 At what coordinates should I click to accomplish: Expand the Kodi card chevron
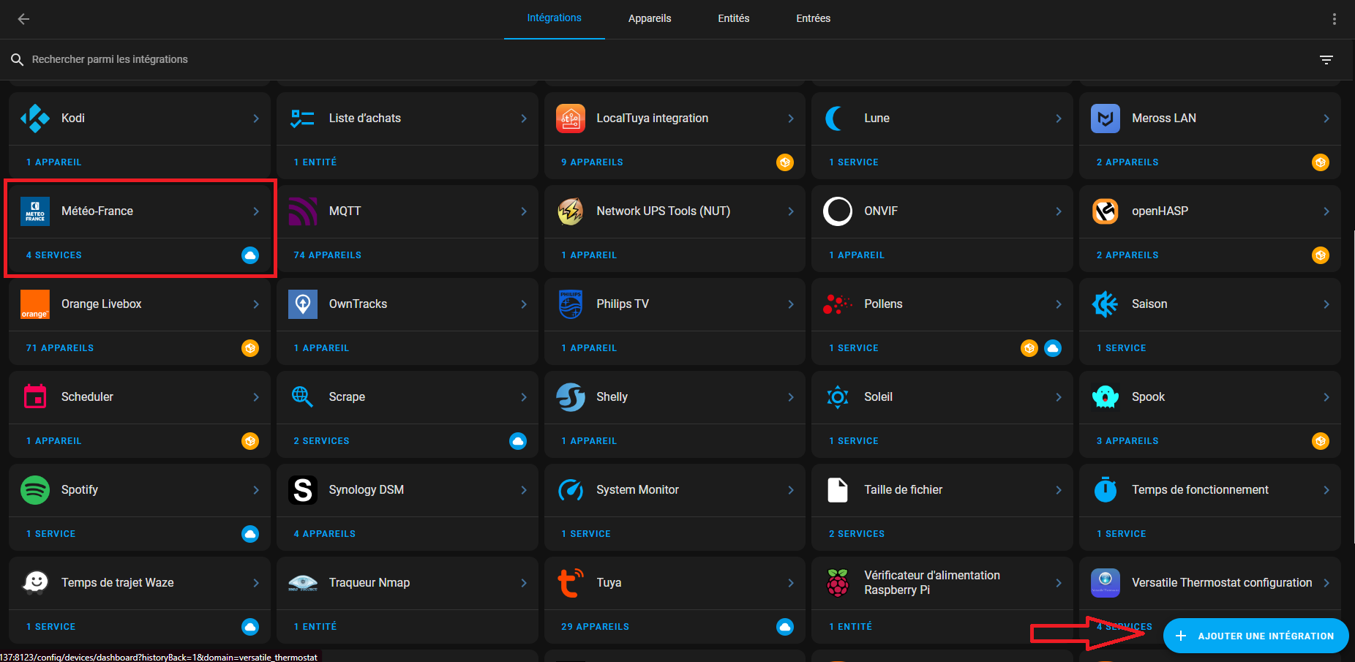(x=256, y=119)
